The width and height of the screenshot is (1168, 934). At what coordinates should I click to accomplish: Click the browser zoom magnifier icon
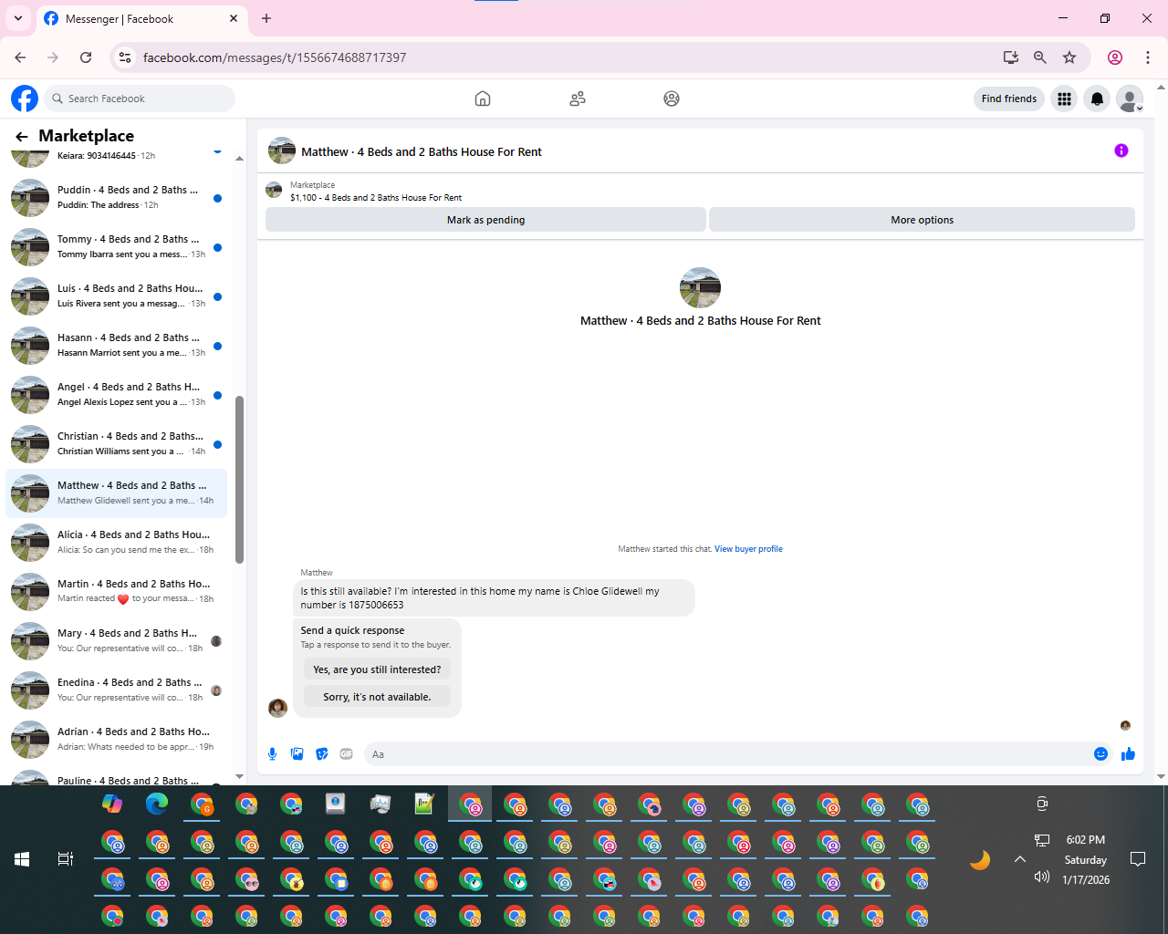(1039, 57)
